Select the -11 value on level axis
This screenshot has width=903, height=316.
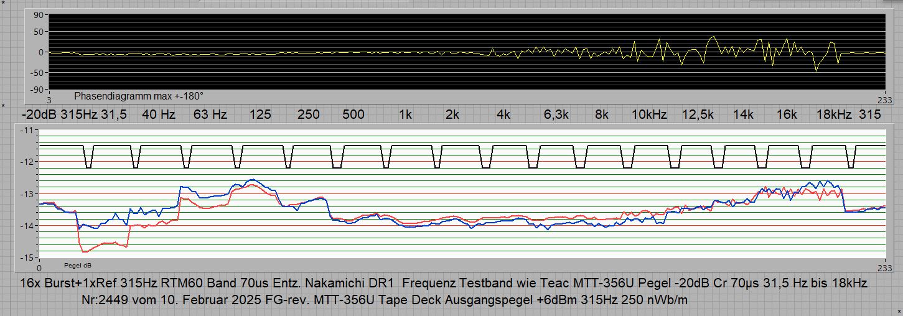[28, 131]
